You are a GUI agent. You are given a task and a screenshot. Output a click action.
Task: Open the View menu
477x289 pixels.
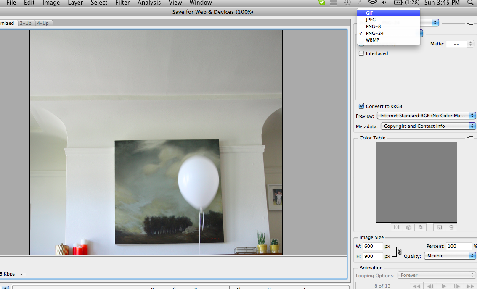coord(175,3)
